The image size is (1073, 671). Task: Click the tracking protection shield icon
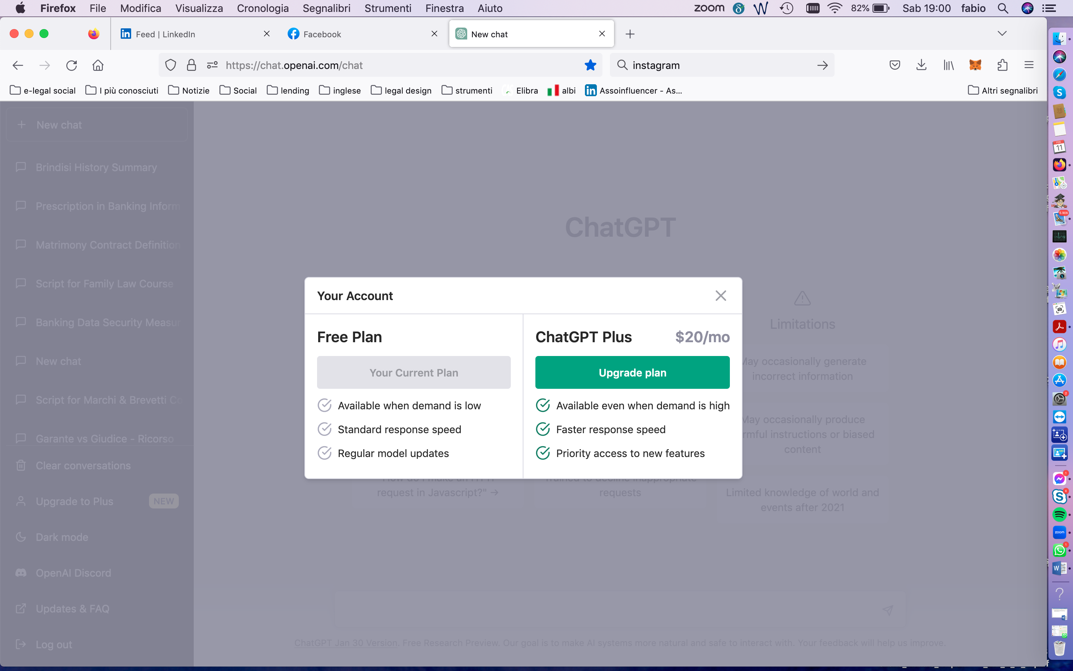pos(171,65)
